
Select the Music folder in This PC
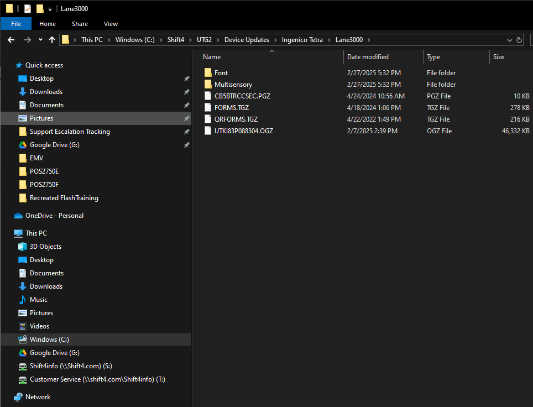click(38, 300)
